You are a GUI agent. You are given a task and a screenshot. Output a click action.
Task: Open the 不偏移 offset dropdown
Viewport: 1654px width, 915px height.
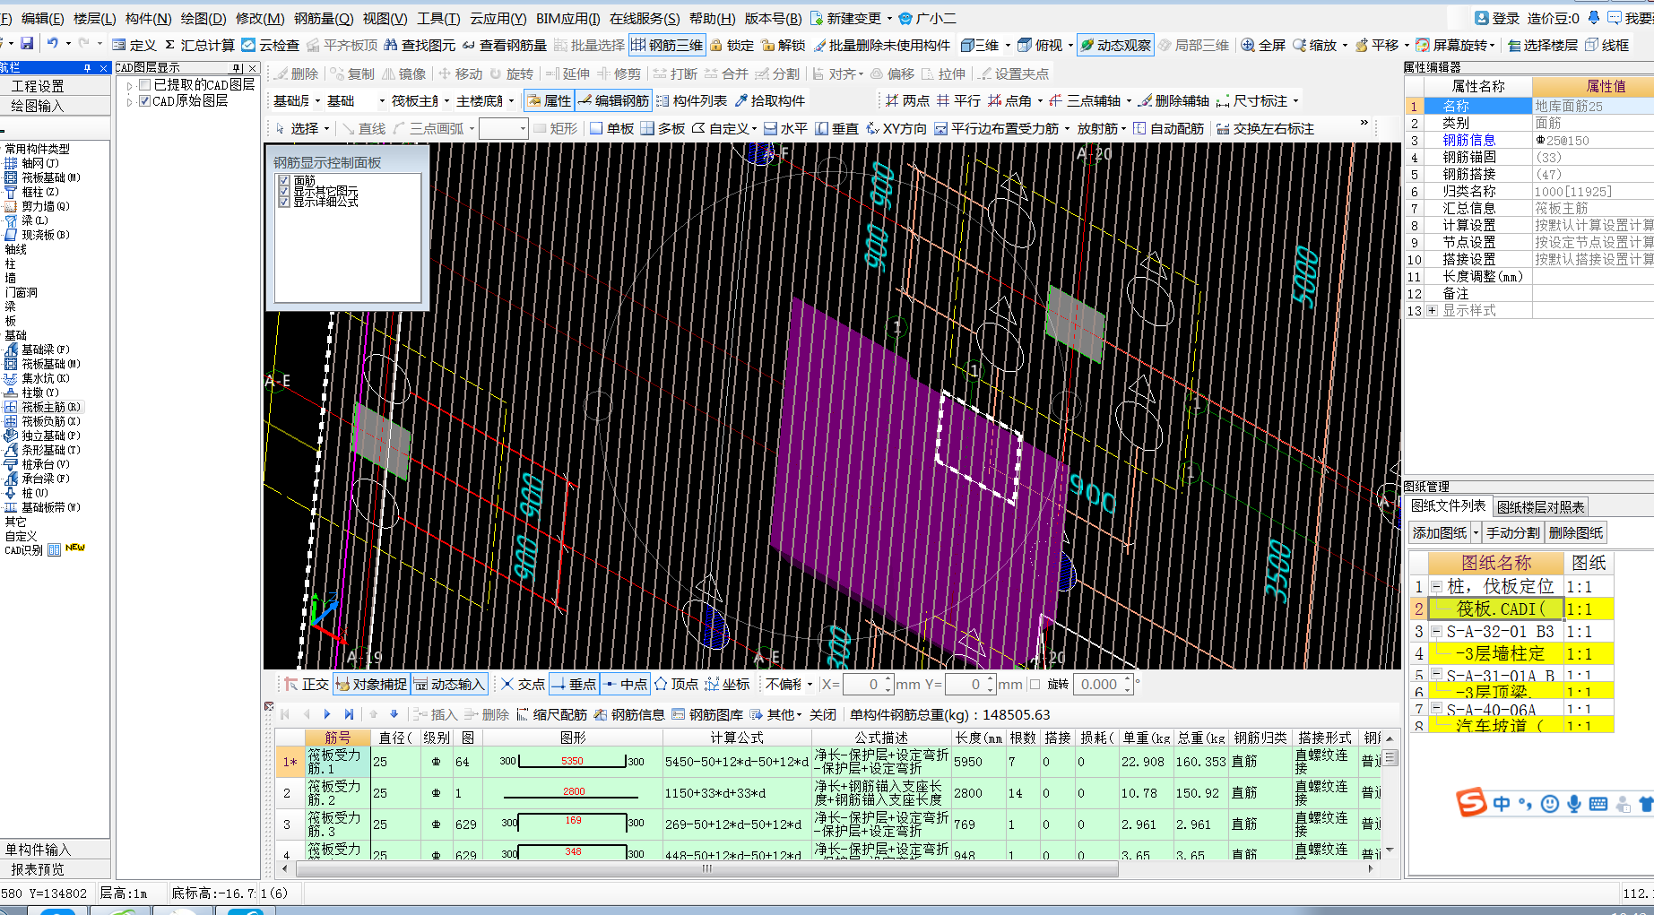point(810,684)
